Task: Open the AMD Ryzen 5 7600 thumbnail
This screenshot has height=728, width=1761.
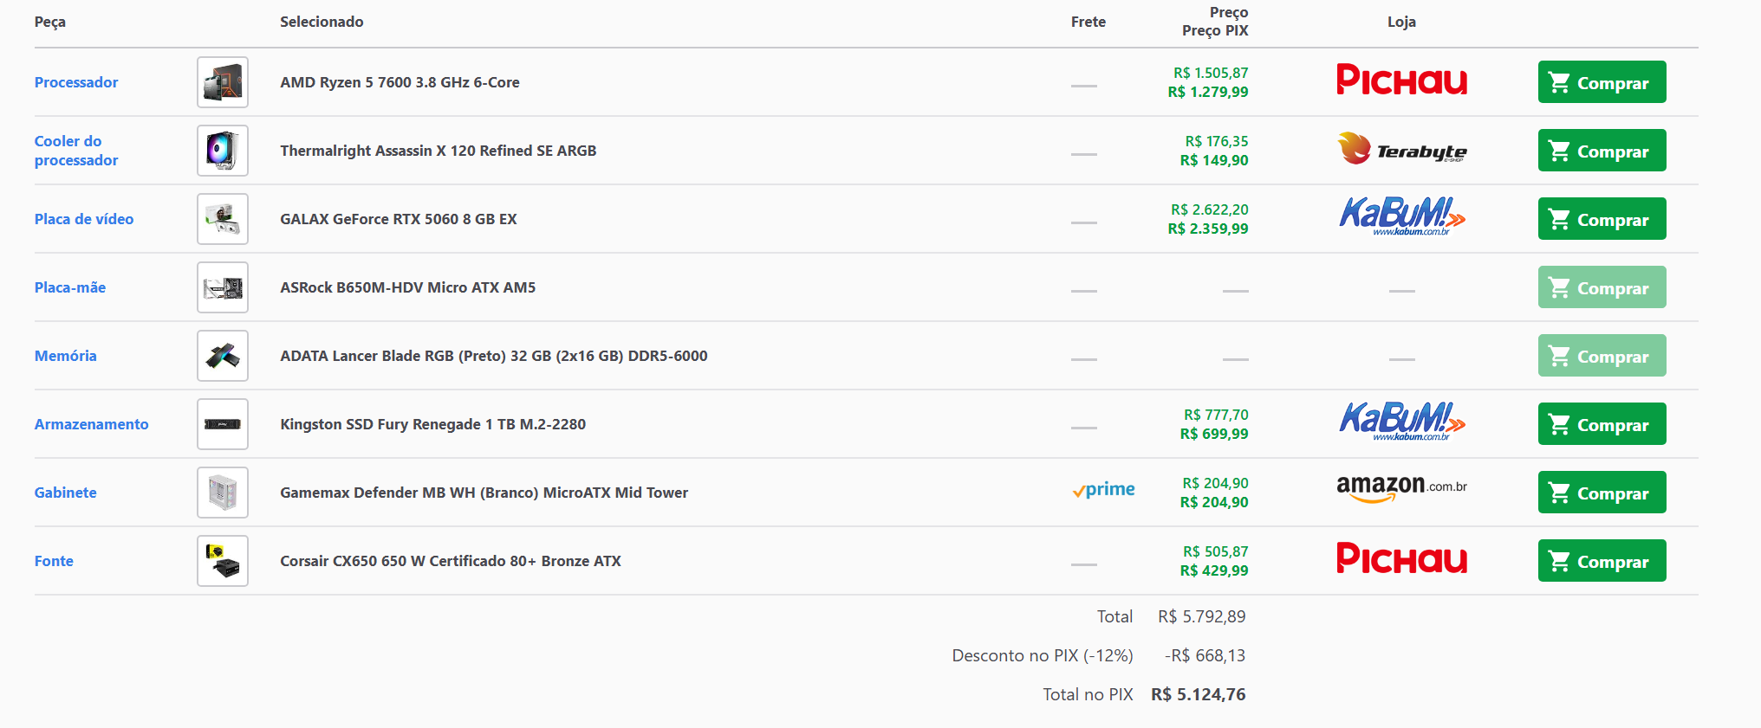Action: point(223,82)
